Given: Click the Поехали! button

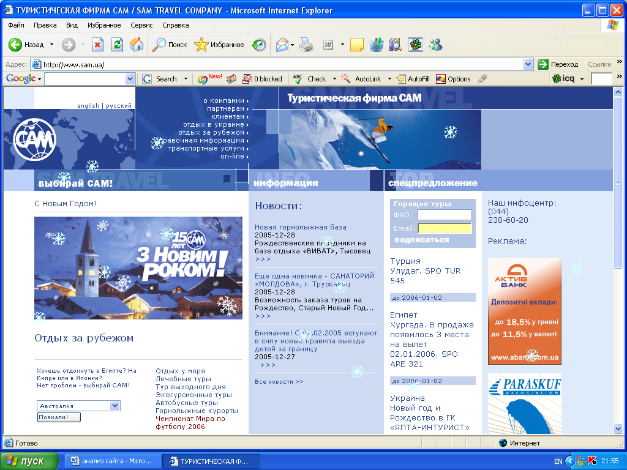Looking at the screenshot, I should click(59, 417).
